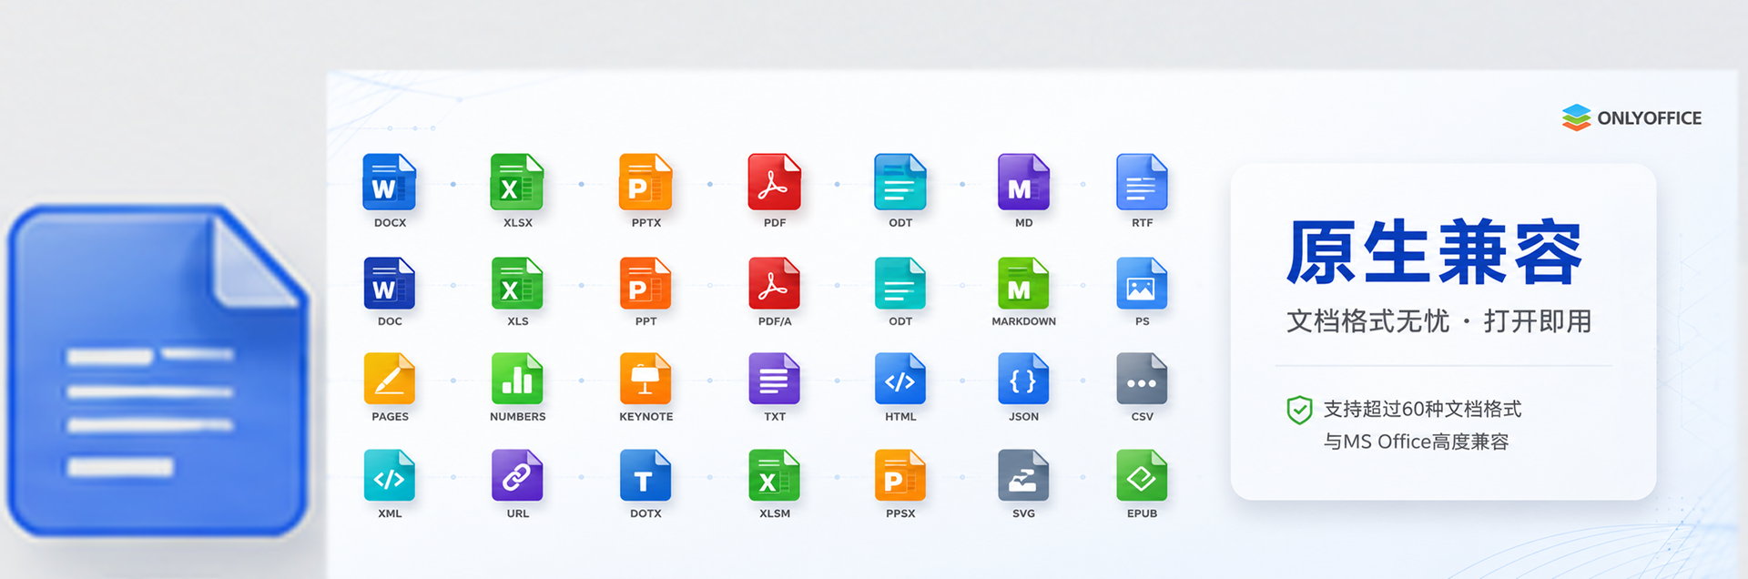Open the green NUMBERS chart icon
The height and width of the screenshot is (579, 1748).
point(517,379)
